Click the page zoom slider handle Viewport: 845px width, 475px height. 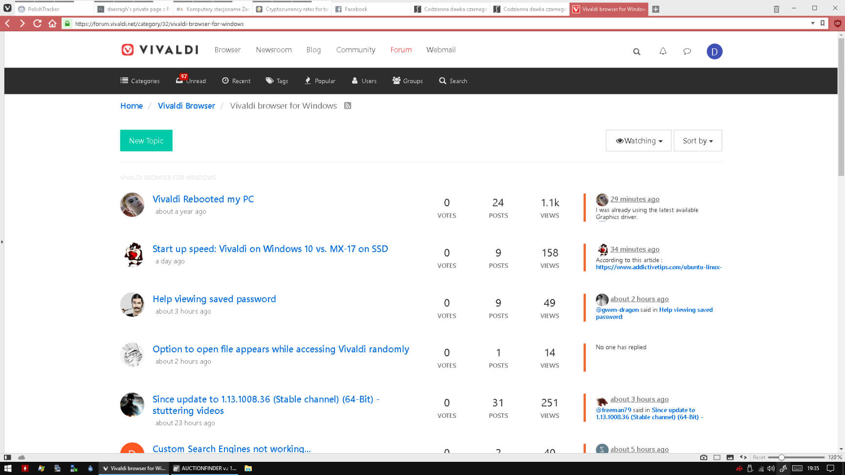click(x=781, y=457)
